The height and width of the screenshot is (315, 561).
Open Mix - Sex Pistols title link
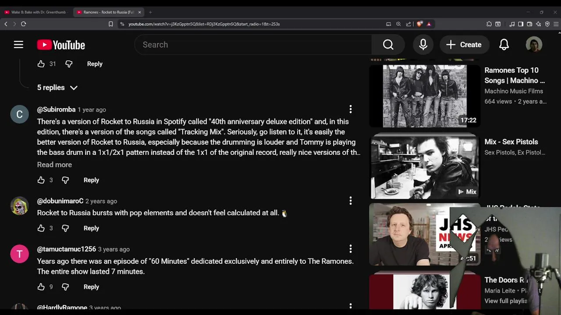(x=511, y=142)
